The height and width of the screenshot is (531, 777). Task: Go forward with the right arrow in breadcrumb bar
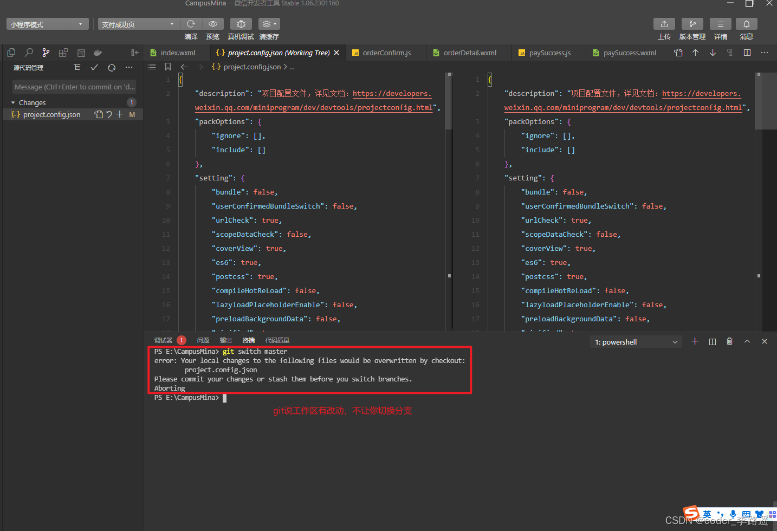pyautogui.click(x=199, y=67)
